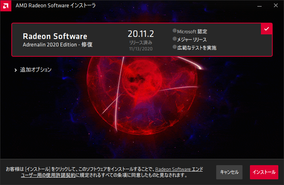Click the メジャー リリース indicator dot
The width and height of the screenshot is (284, 185).
[175, 39]
